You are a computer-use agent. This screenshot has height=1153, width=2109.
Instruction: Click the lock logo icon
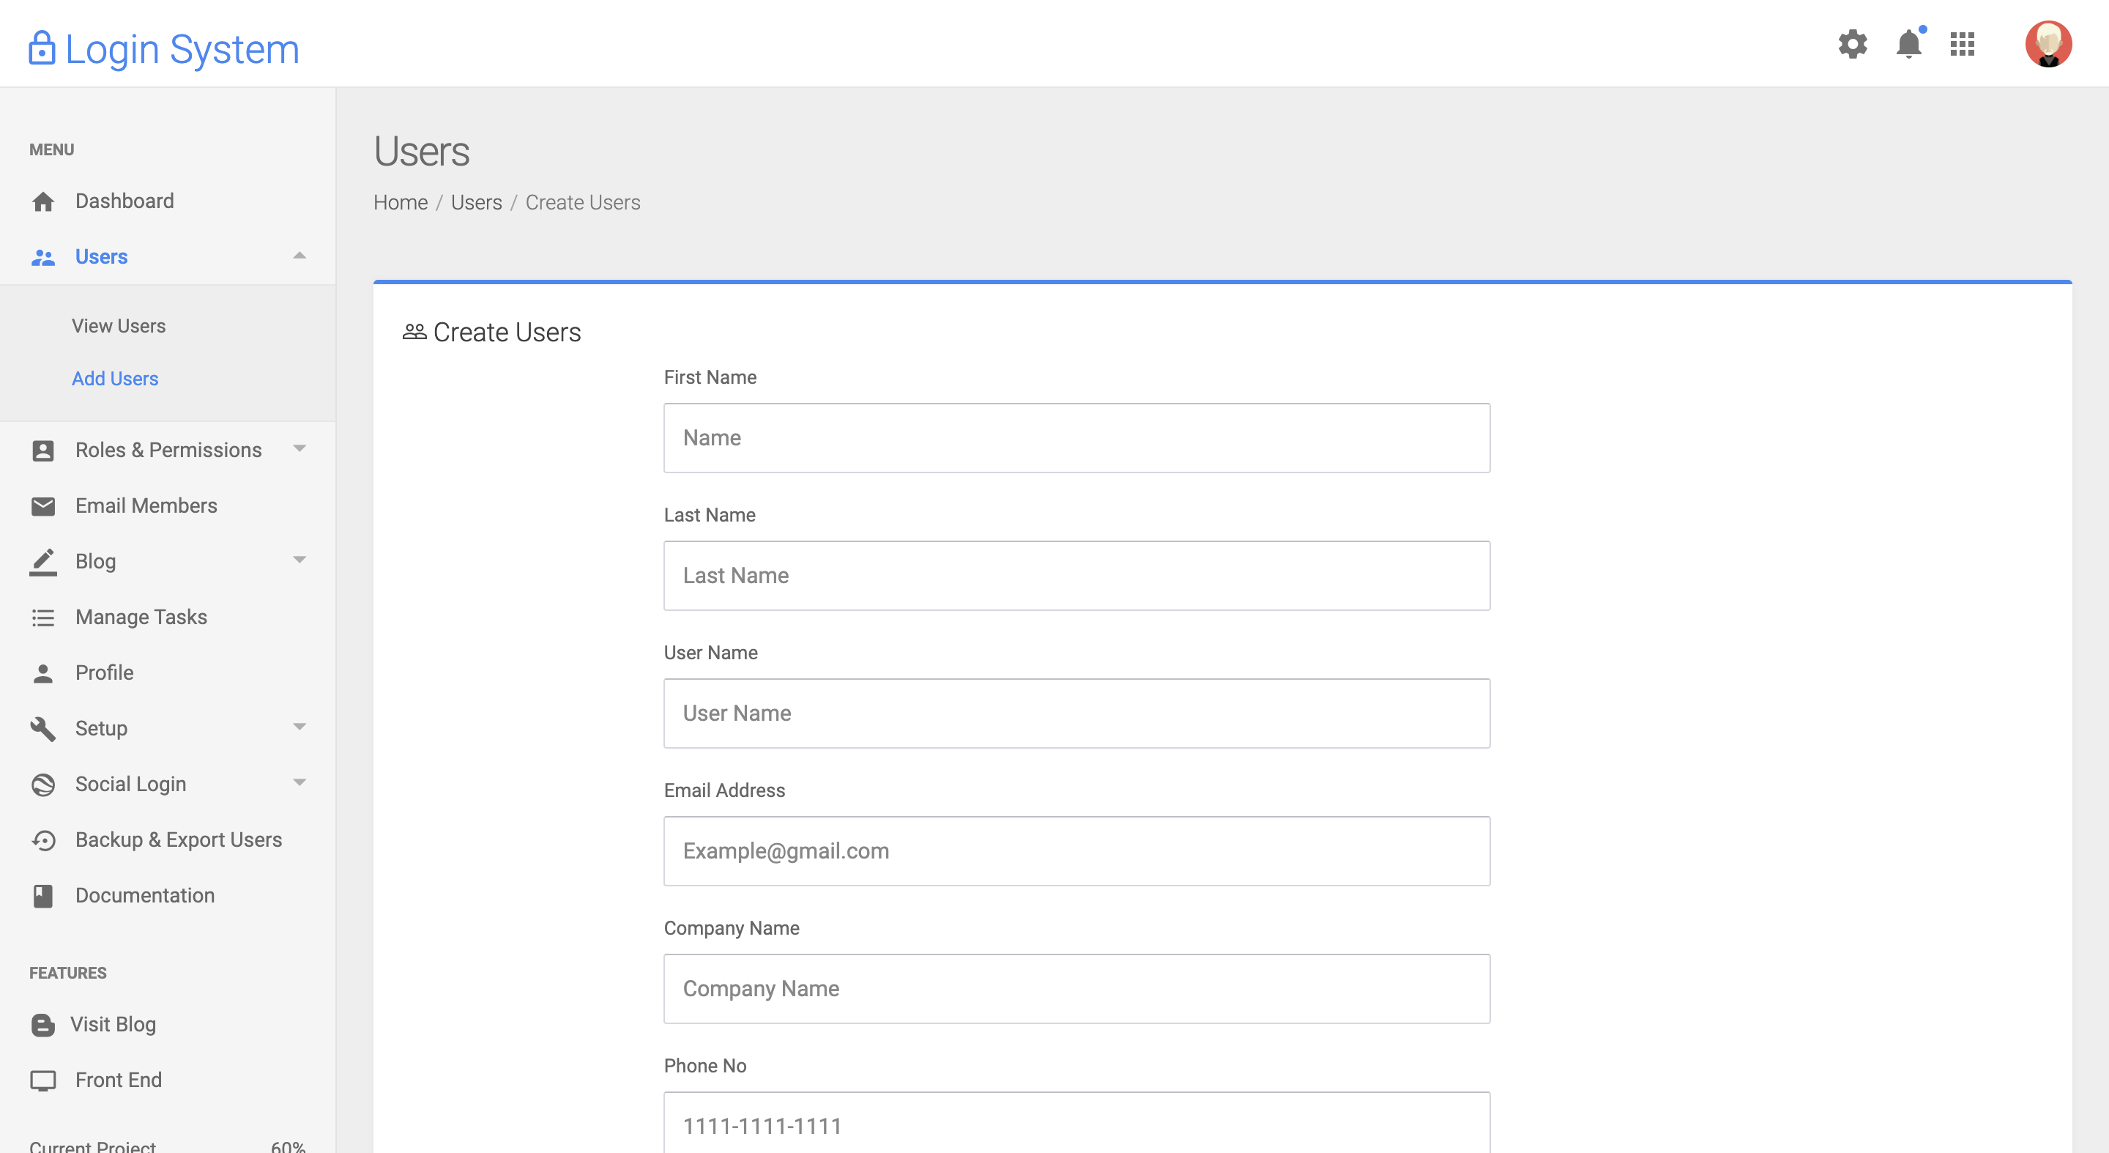42,48
